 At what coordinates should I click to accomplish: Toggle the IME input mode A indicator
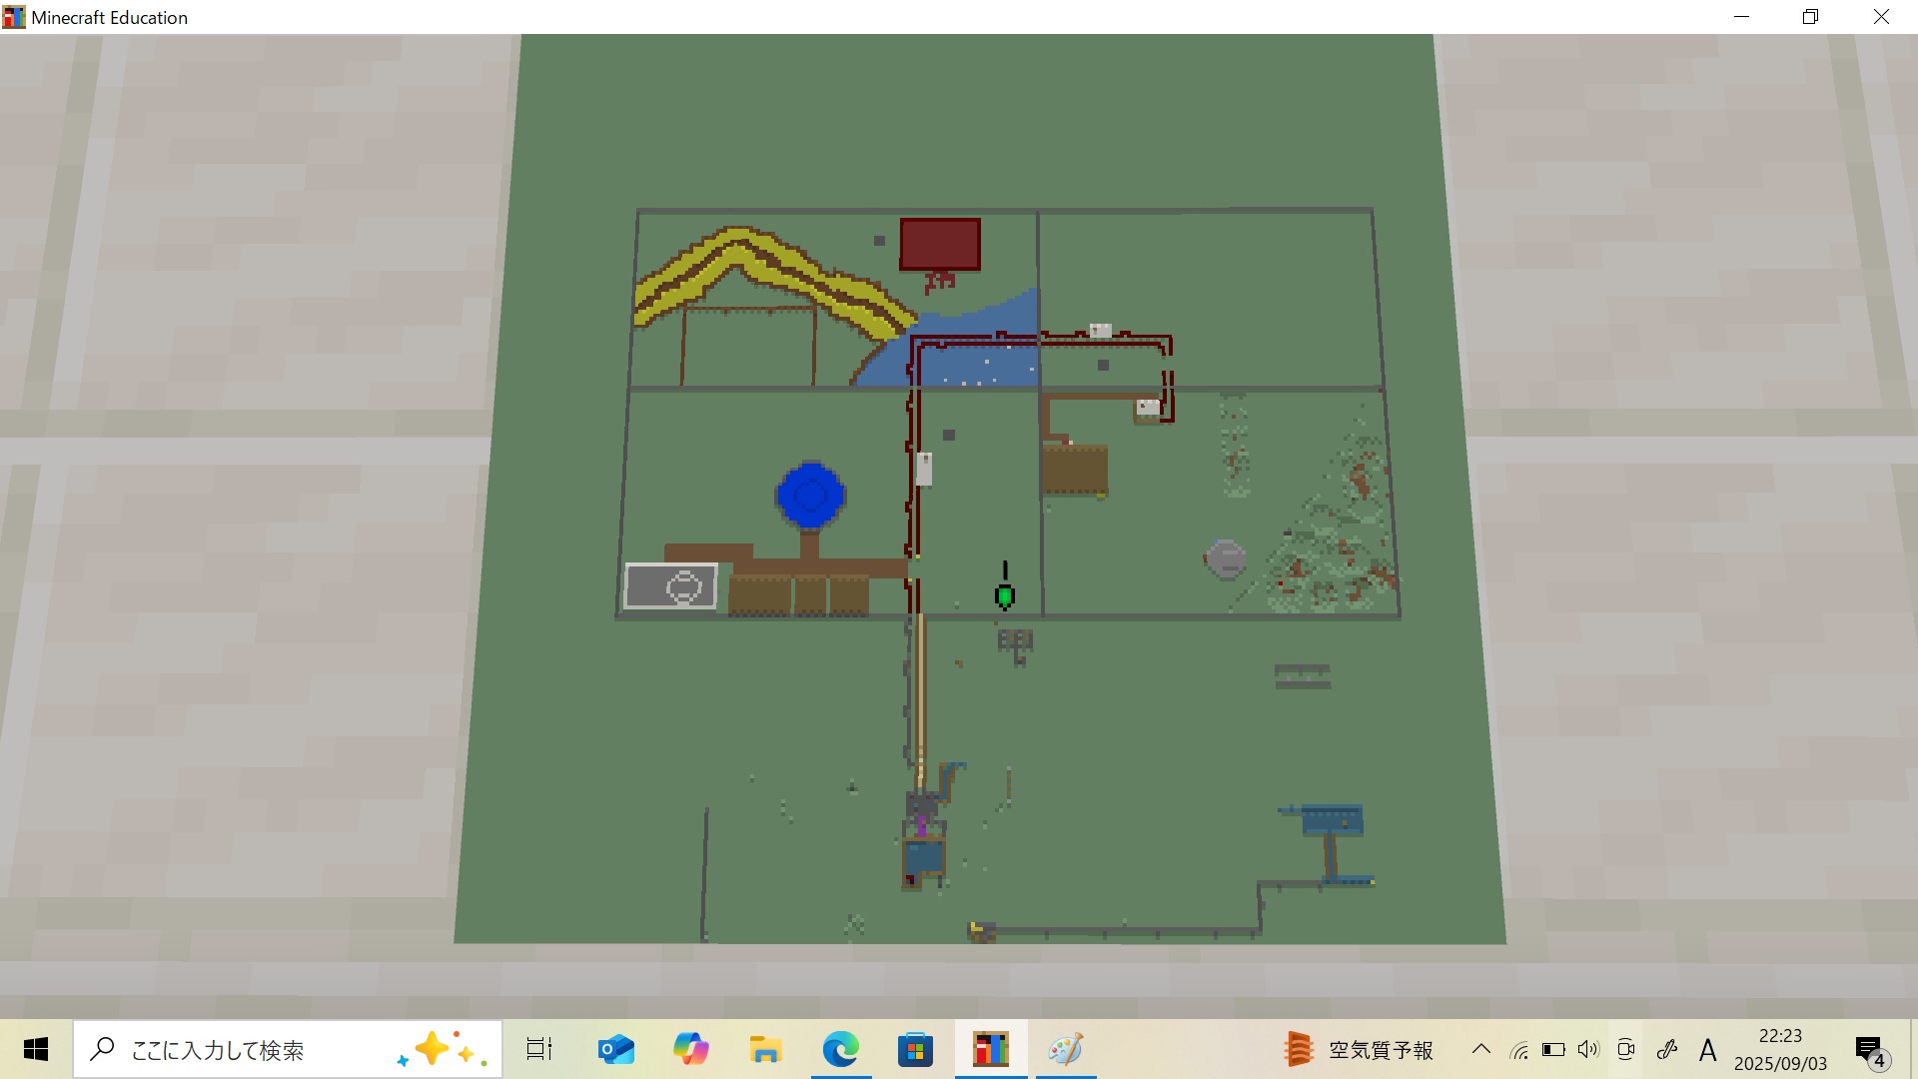point(1707,1050)
